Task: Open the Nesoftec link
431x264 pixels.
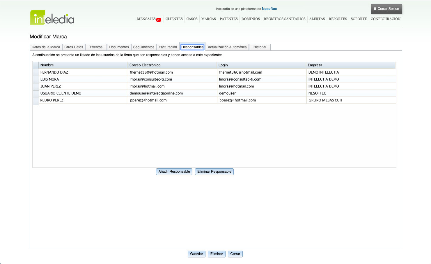Action: pyautogui.click(x=269, y=9)
